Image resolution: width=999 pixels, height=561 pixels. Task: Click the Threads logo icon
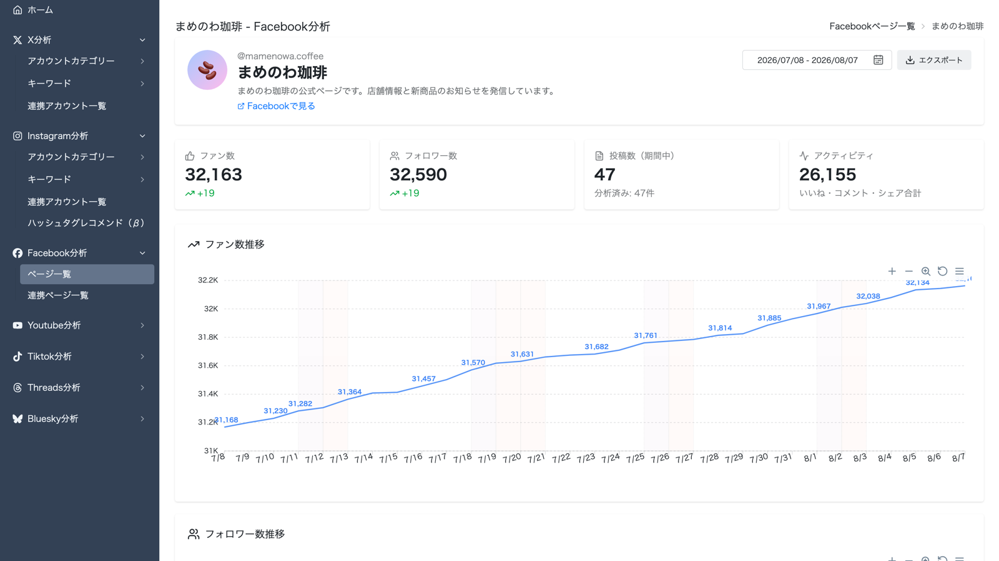pyautogui.click(x=17, y=388)
